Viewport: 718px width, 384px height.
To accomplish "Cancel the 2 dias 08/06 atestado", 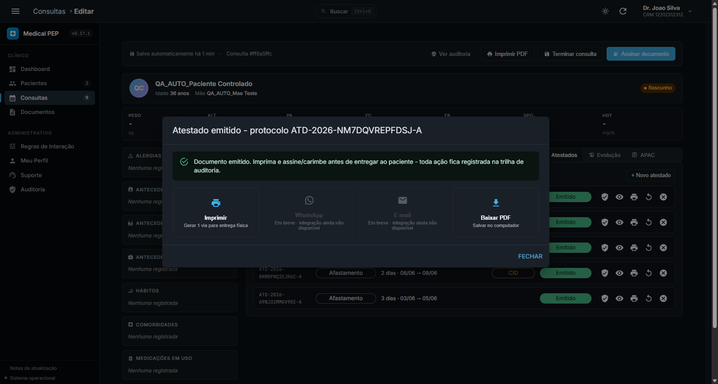I will point(663,273).
